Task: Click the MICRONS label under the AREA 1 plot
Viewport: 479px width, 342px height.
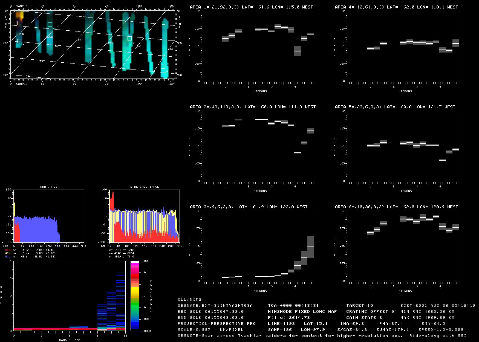Action: (260, 91)
